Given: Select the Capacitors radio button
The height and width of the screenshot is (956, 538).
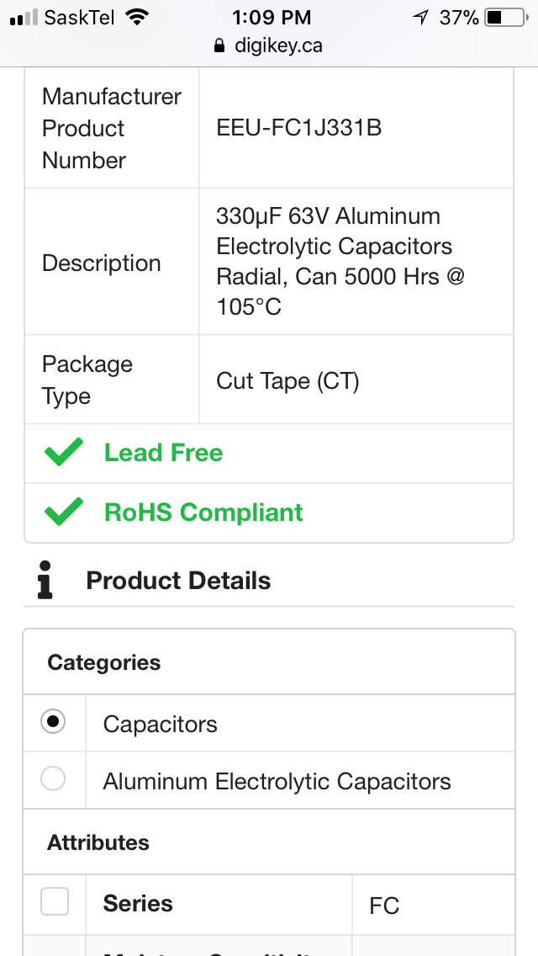Looking at the screenshot, I should pos(53,722).
